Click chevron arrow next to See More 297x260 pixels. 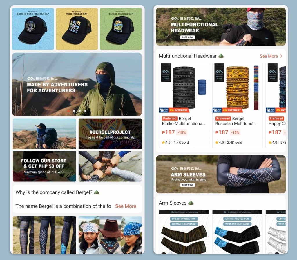coord(281,56)
